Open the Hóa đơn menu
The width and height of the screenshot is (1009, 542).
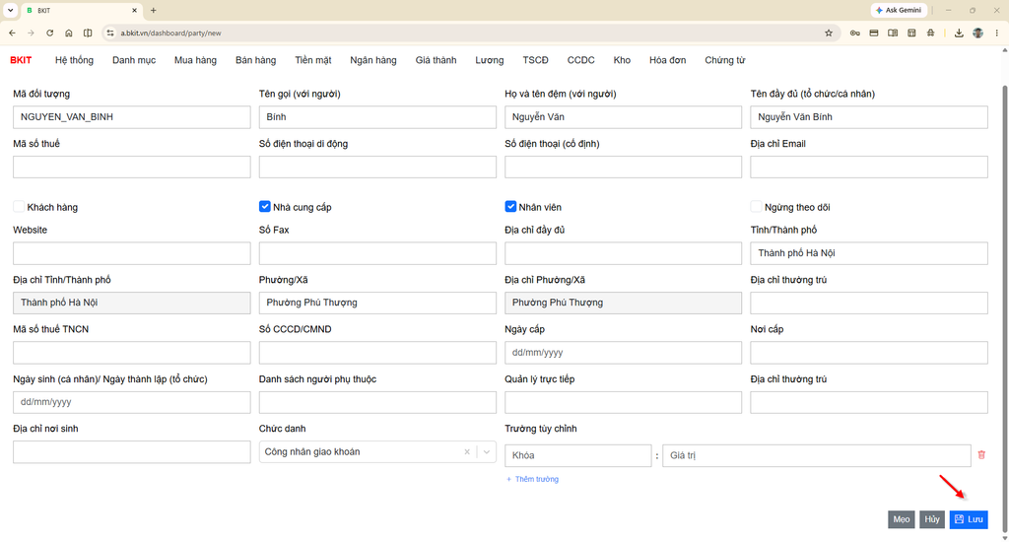click(667, 60)
